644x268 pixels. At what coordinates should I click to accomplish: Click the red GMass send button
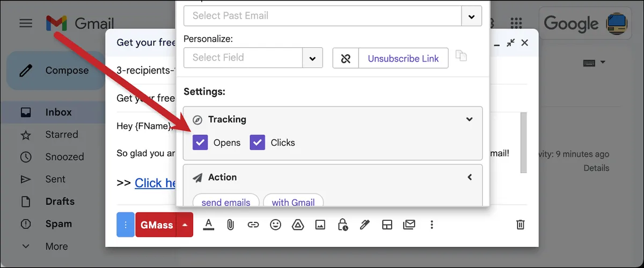tap(156, 225)
